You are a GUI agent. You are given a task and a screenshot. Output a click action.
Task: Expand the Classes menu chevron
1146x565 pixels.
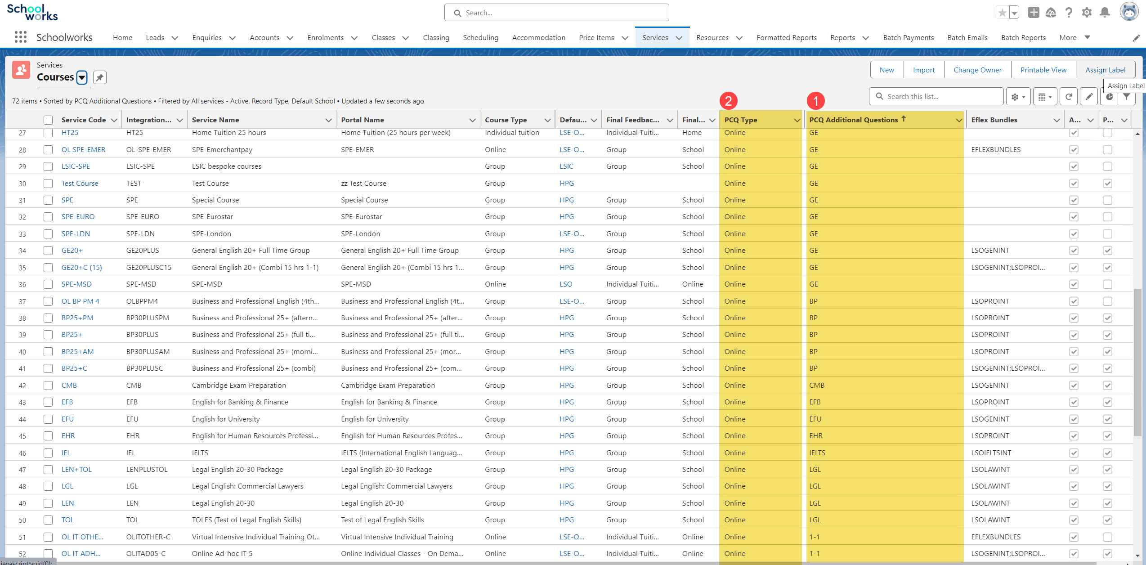click(x=406, y=38)
